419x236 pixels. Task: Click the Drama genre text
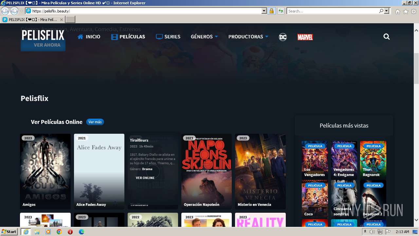(x=147, y=169)
